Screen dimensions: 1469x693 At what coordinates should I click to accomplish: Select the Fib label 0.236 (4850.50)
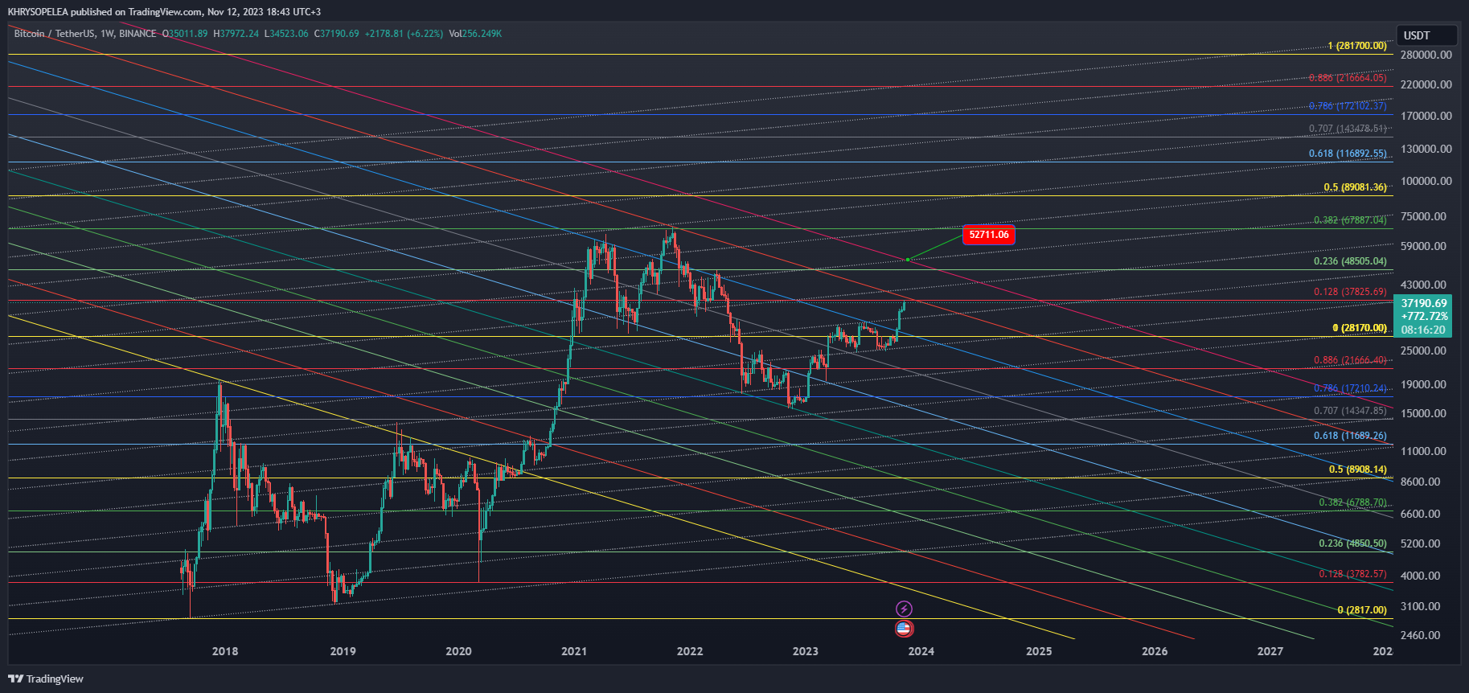pyautogui.click(x=1353, y=543)
